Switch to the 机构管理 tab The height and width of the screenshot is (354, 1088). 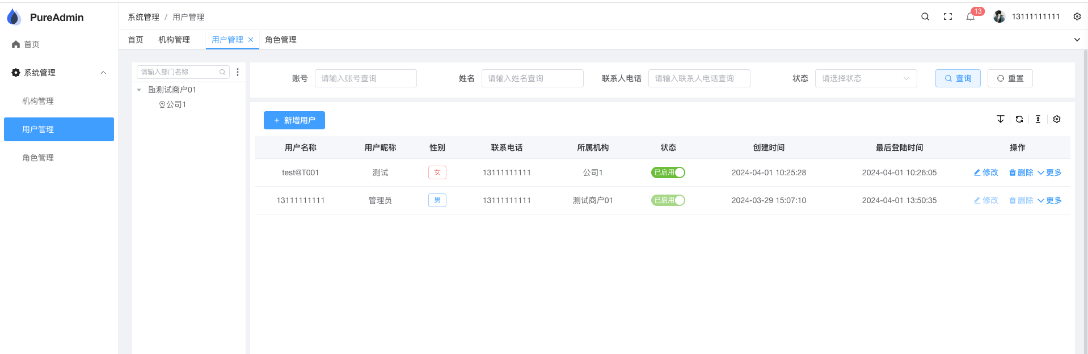[x=174, y=40]
